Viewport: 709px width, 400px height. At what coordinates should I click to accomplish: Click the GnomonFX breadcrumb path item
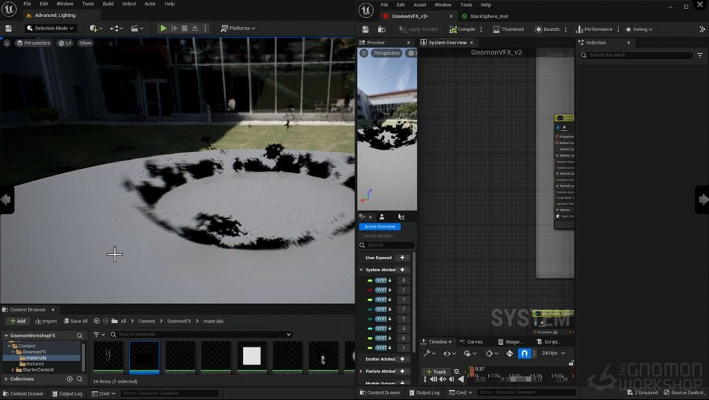(x=179, y=321)
